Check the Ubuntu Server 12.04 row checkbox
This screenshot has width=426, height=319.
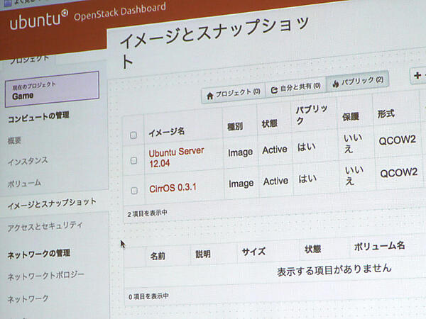point(133,161)
